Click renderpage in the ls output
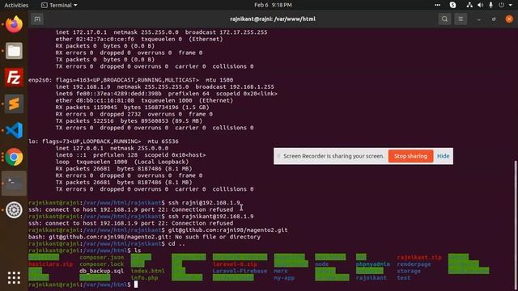The image size is (518, 291). click(414, 264)
